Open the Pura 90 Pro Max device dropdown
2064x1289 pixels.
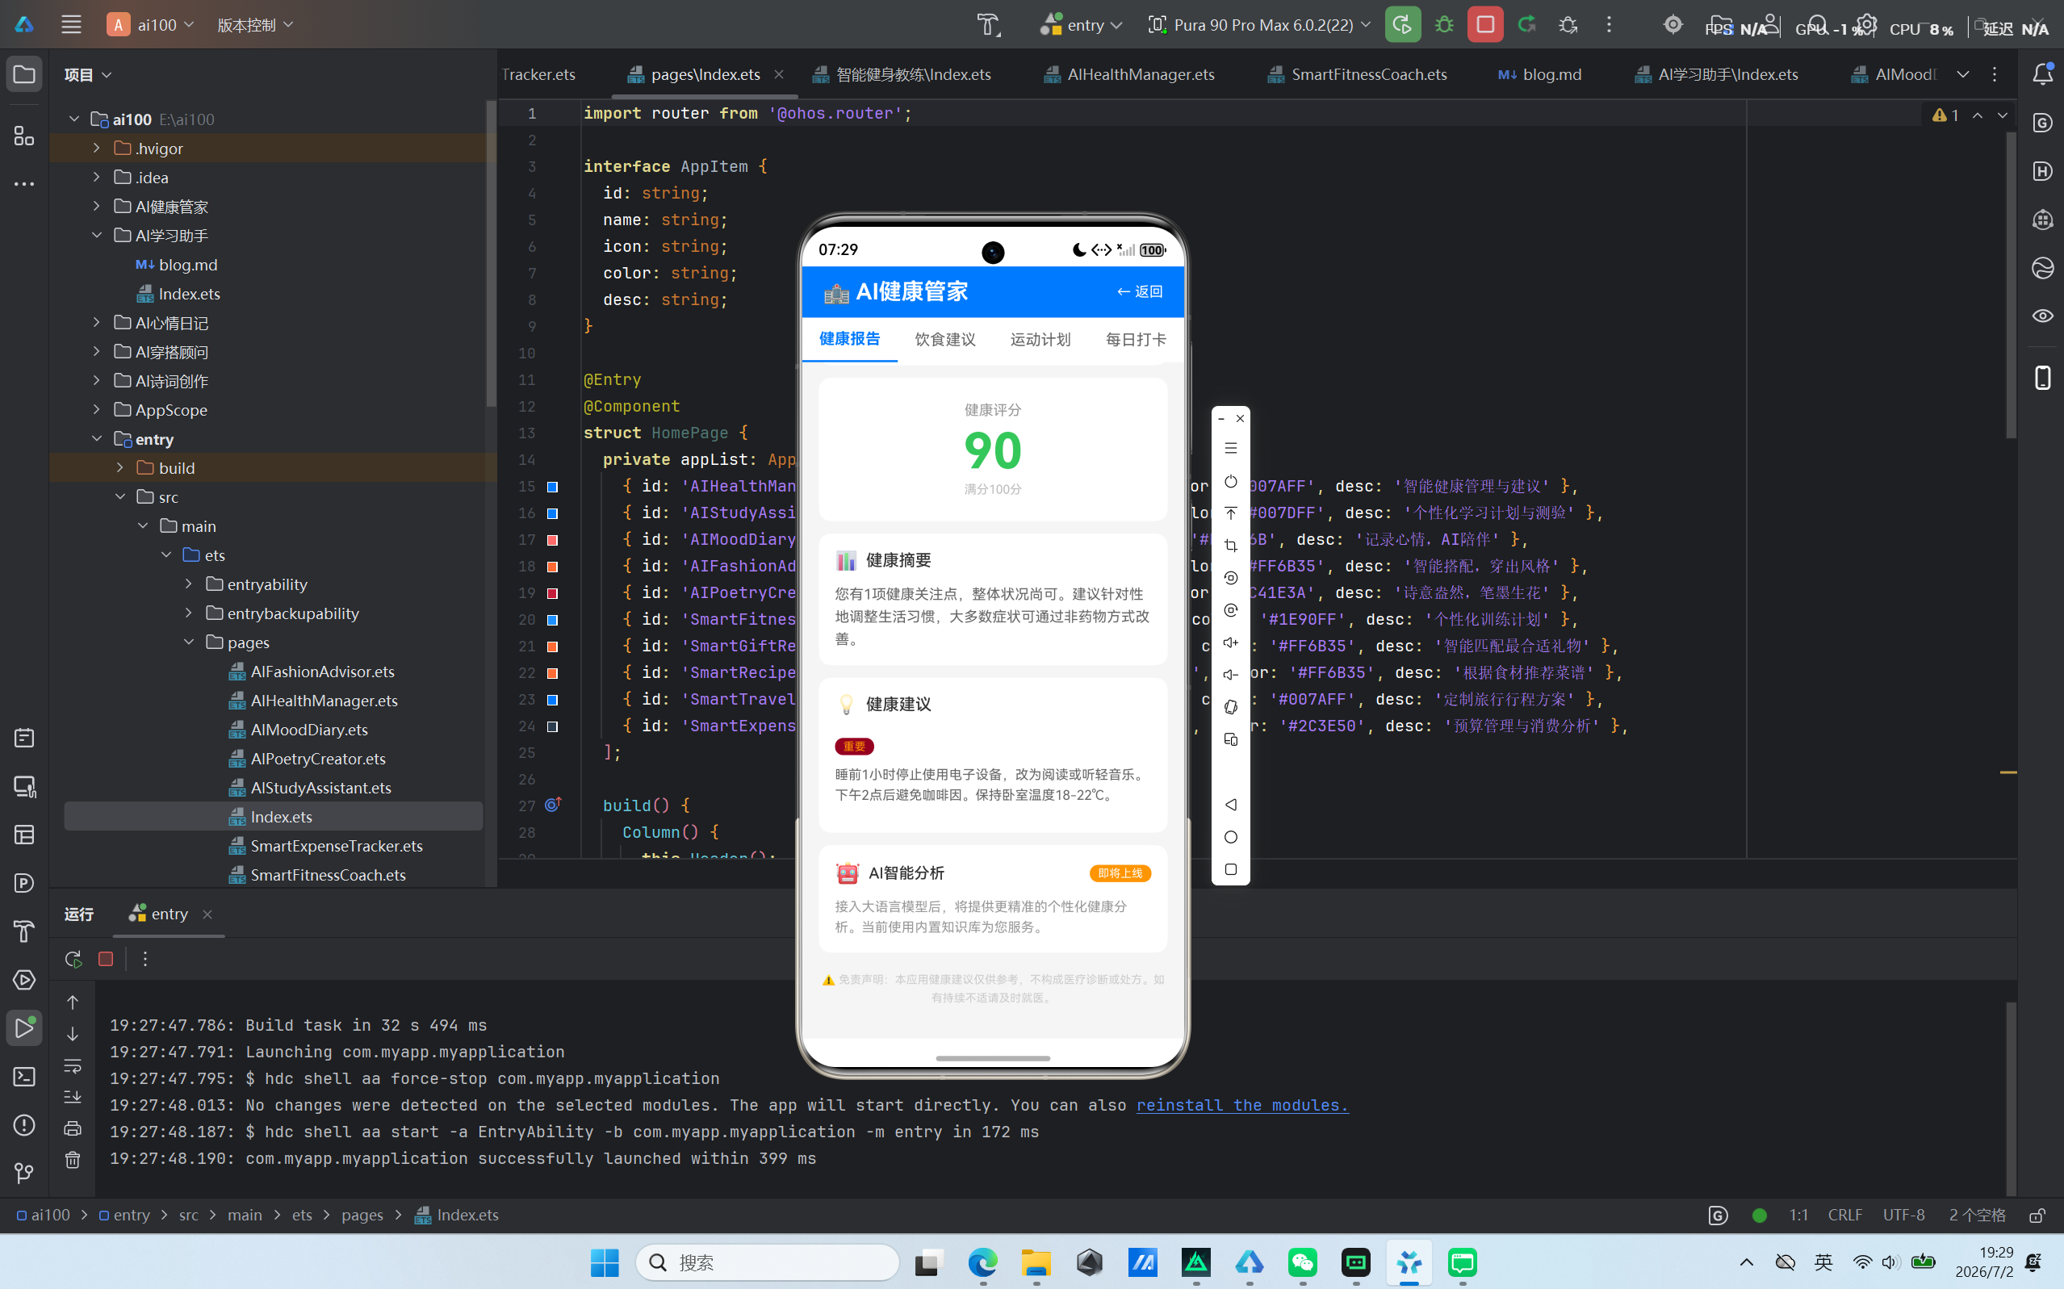tap(1260, 25)
